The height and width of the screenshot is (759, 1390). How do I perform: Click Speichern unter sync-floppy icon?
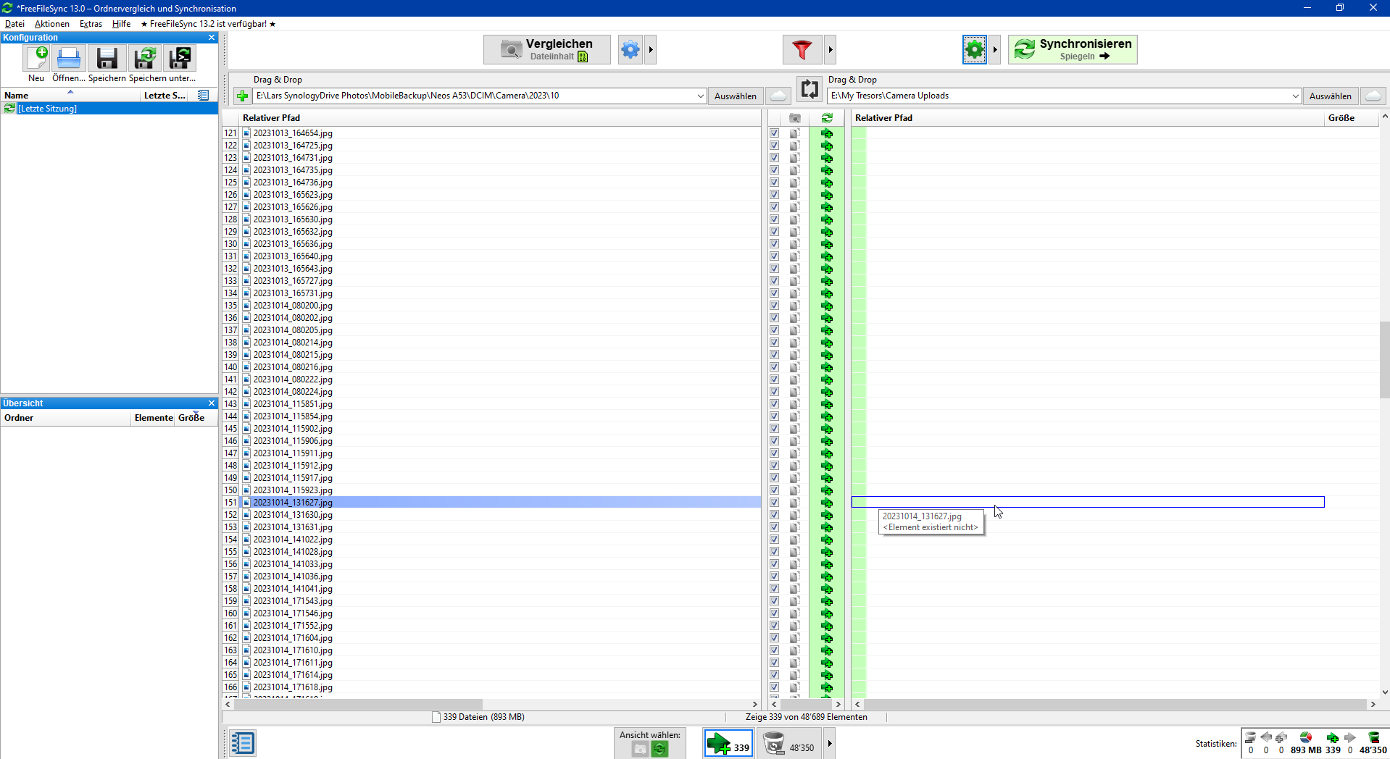pos(145,58)
